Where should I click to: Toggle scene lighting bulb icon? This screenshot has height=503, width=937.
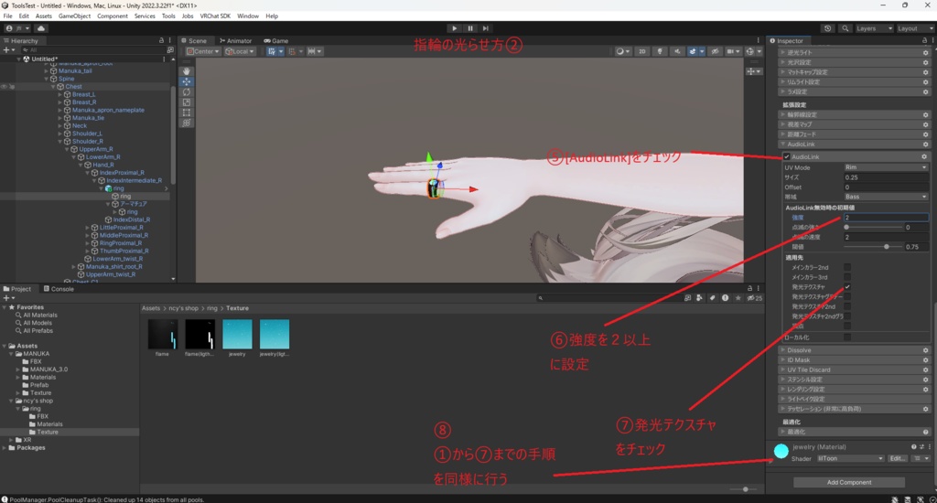click(660, 51)
